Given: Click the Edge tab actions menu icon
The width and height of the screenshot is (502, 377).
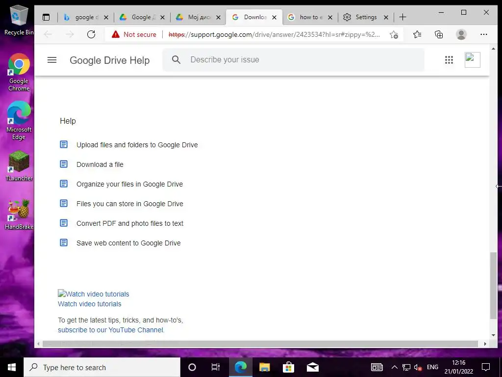Looking at the screenshot, I should point(46,17).
